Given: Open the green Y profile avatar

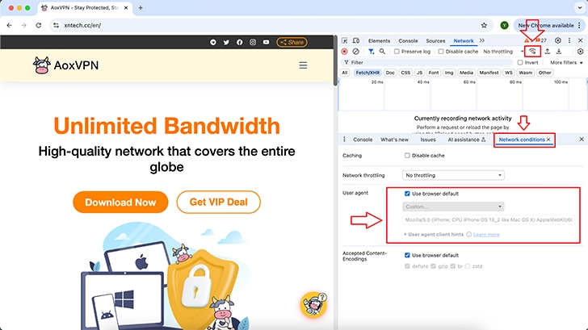Looking at the screenshot, I should click(504, 25).
